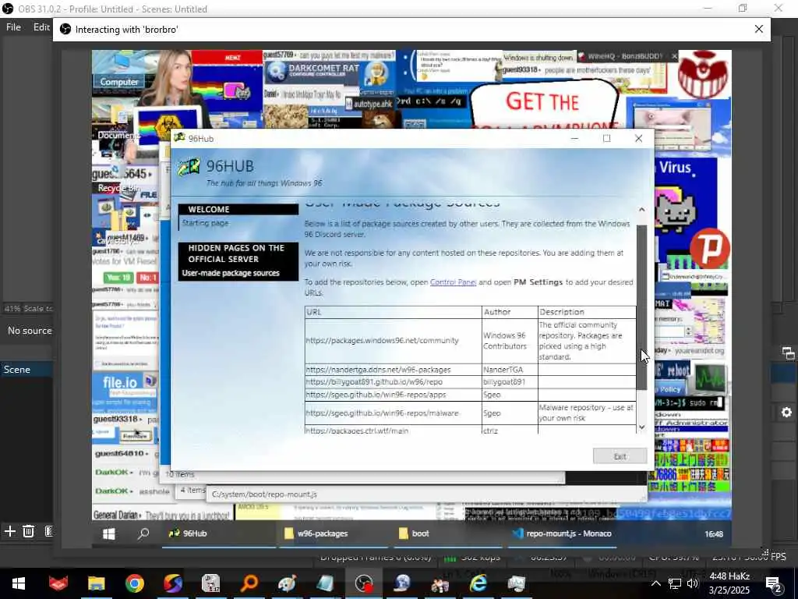Switch to repo-mount.js - Monaco taskbar item

coord(563,533)
